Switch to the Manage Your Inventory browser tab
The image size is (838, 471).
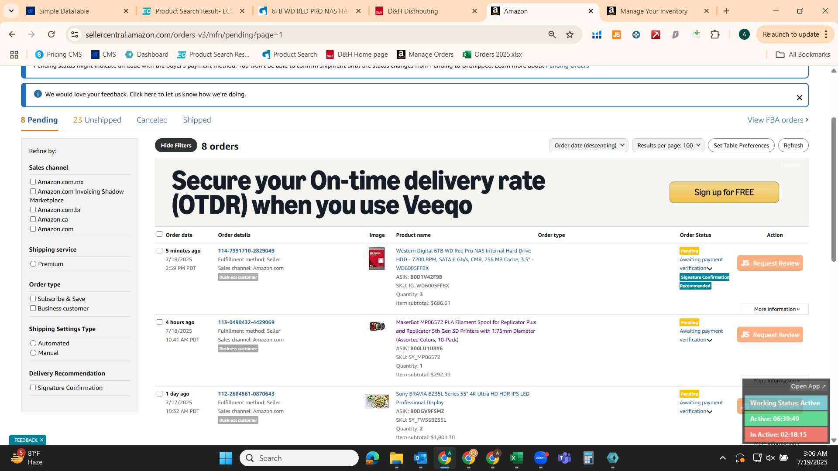tap(658, 11)
